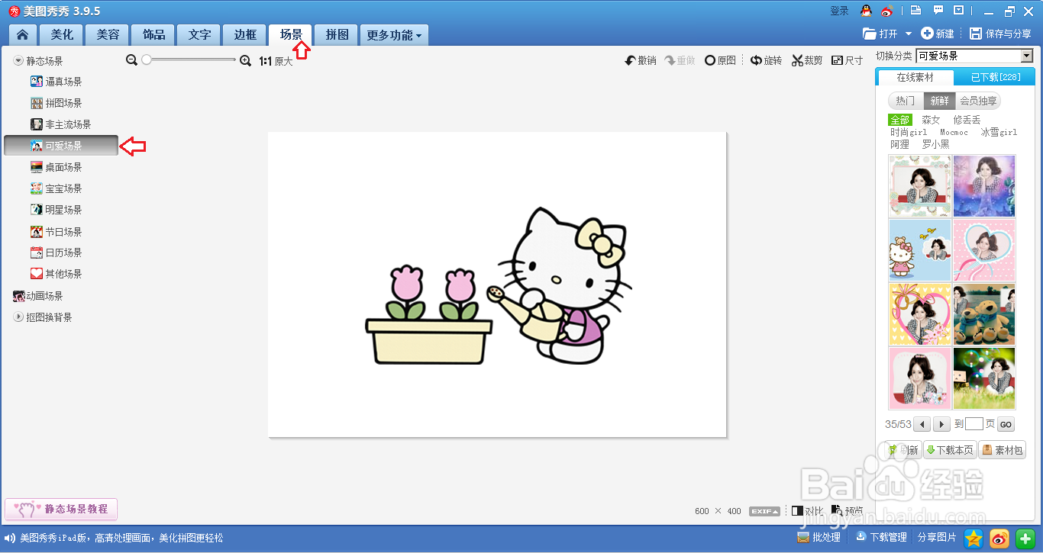Click 下载本页 download page button
This screenshot has width=1043, height=553.
tap(949, 450)
